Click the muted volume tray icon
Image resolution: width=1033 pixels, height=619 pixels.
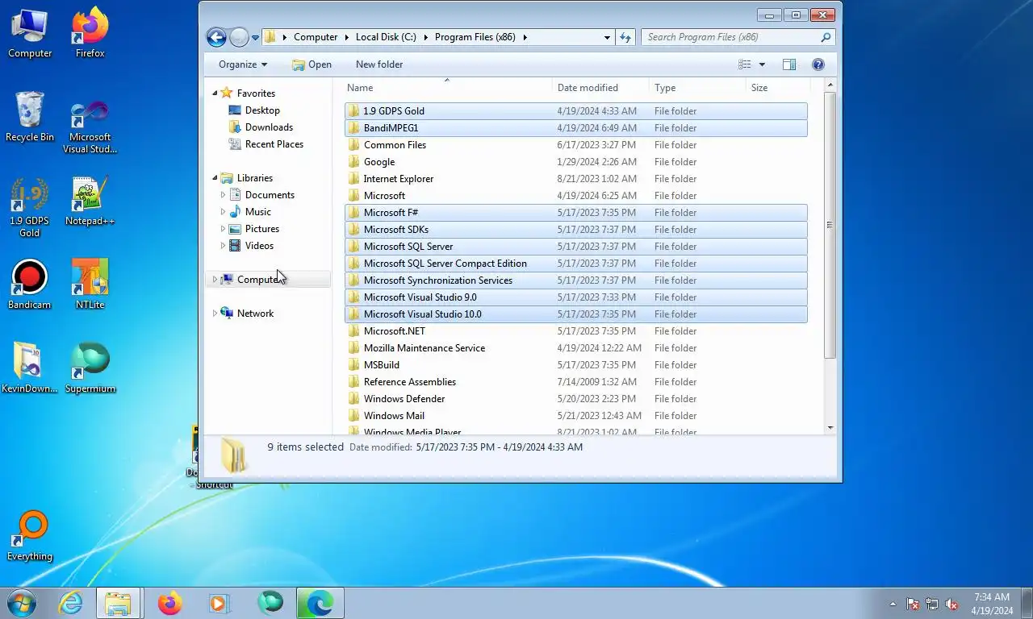(x=951, y=604)
